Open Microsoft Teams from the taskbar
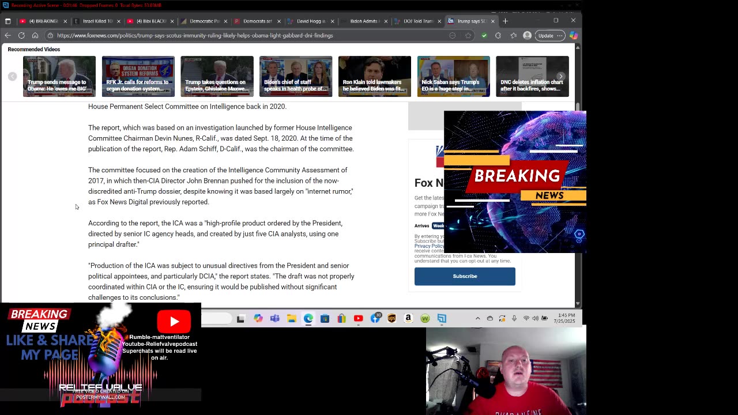Screen dimensions: 738x415 [274, 318]
